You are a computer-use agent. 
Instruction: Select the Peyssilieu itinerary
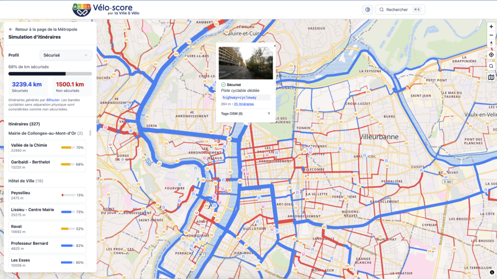tap(47, 195)
